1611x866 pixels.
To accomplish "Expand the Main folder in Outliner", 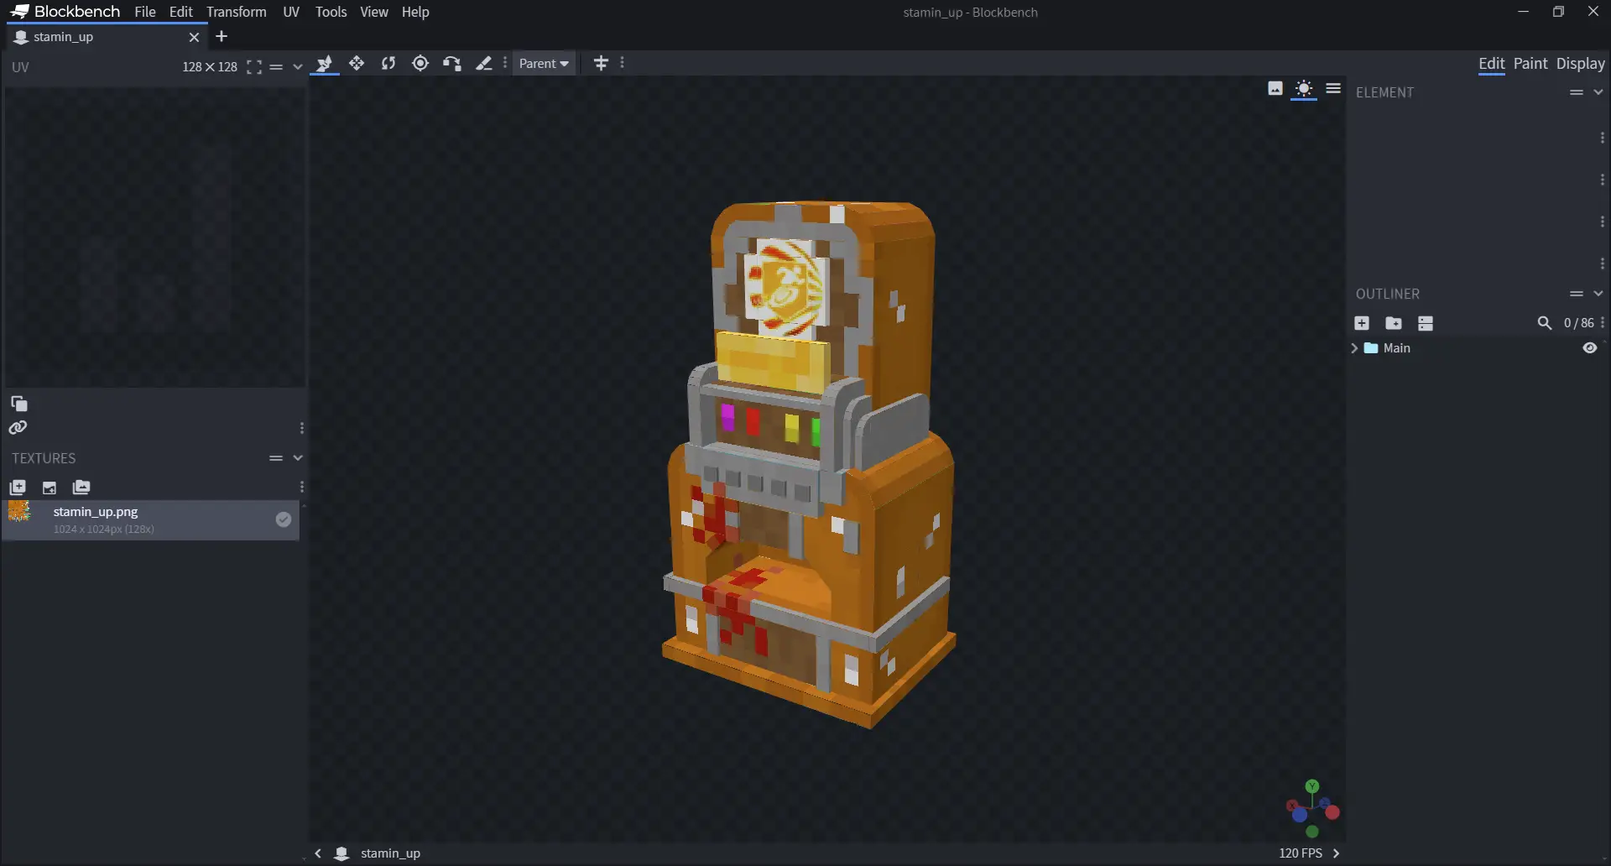I will pyautogui.click(x=1354, y=348).
